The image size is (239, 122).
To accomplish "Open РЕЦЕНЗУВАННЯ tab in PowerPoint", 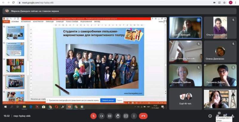I will [x=86, y=22].
